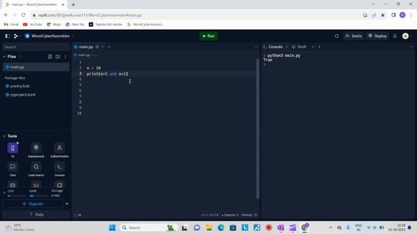This screenshot has width=417, height=234.
Task: Close the Shell tab
Action: (x=313, y=47)
